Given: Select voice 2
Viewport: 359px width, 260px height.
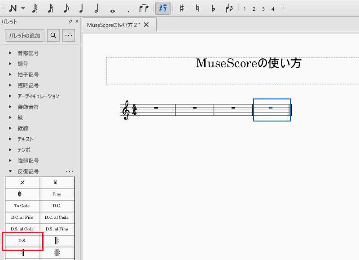Looking at the screenshot, I should [x=254, y=9].
